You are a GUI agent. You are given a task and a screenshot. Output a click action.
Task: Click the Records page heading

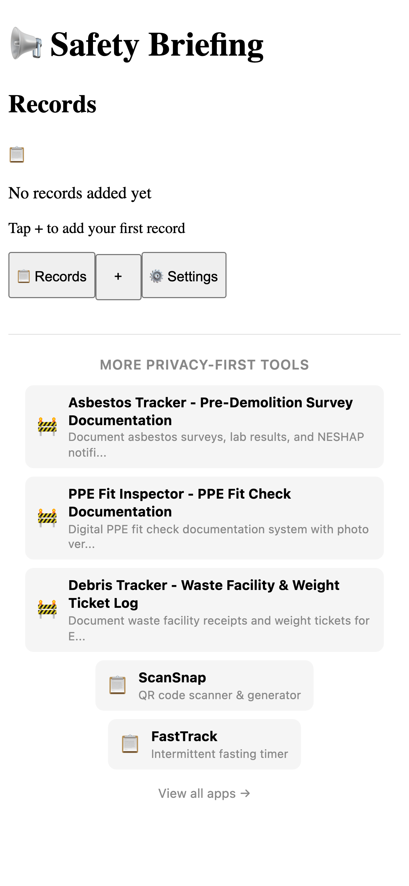52,104
